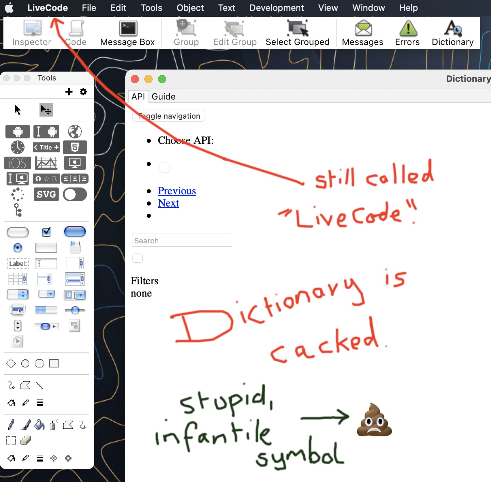Select the popup menu control
This screenshot has height=482, width=491.
(18, 310)
